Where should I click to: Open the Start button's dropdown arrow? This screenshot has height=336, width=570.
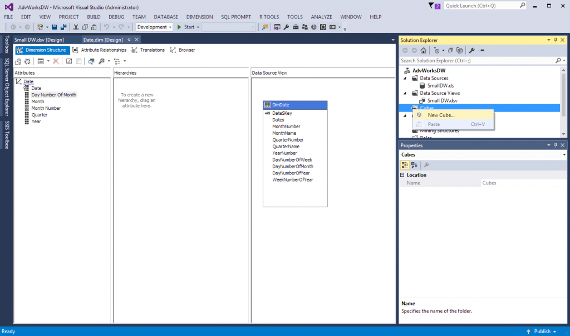198,27
